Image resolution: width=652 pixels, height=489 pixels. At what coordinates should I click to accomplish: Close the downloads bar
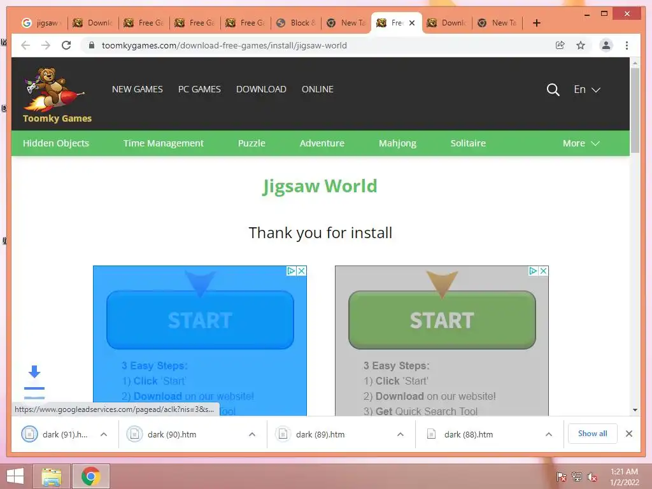coord(629,434)
